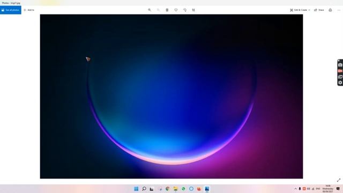Open the Windows Start menu

coord(136,189)
